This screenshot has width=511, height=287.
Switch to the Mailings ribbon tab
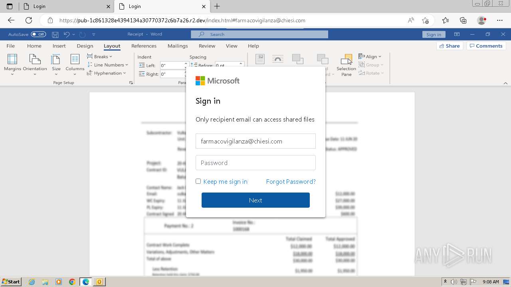pos(178,46)
